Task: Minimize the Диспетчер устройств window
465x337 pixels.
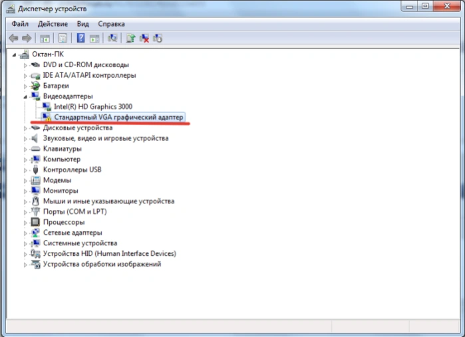Action: (x=410, y=6)
